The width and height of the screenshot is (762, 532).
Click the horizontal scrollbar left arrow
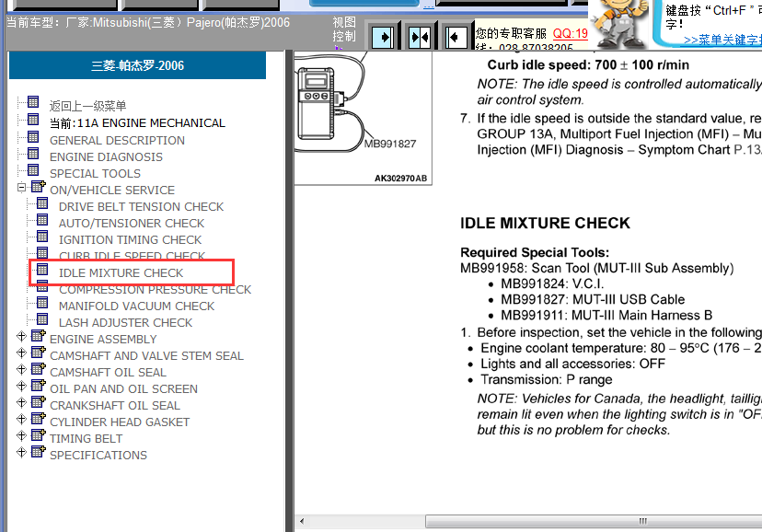click(302, 521)
